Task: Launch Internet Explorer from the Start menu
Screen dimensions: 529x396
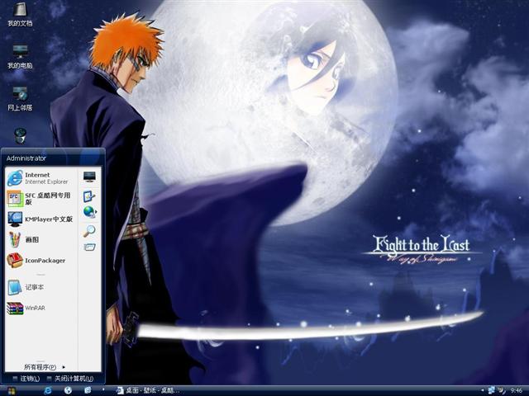Action: (x=41, y=178)
